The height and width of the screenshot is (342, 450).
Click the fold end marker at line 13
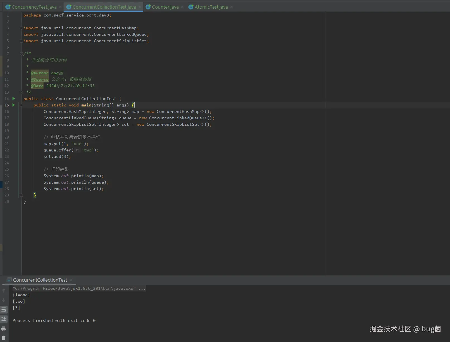pyautogui.click(x=21, y=92)
